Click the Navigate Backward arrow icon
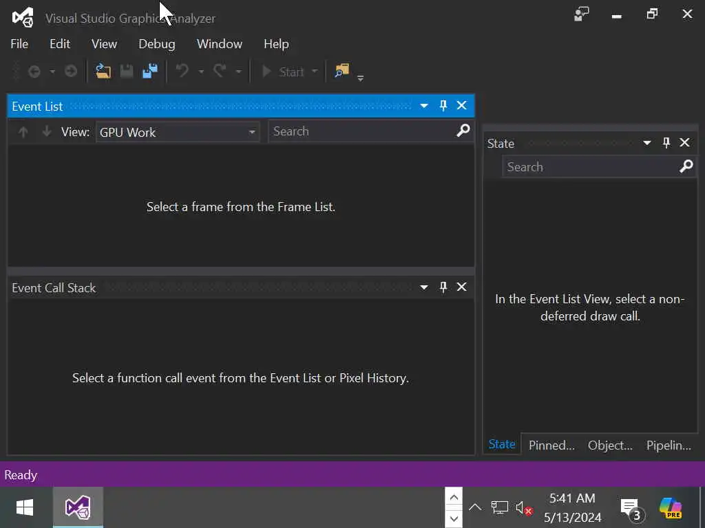 tap(34, 71)
